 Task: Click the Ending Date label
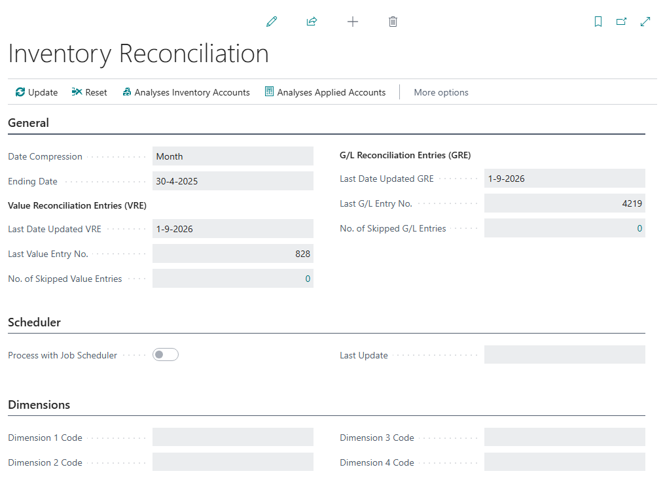pyautogui.click(x=33, y=181)
